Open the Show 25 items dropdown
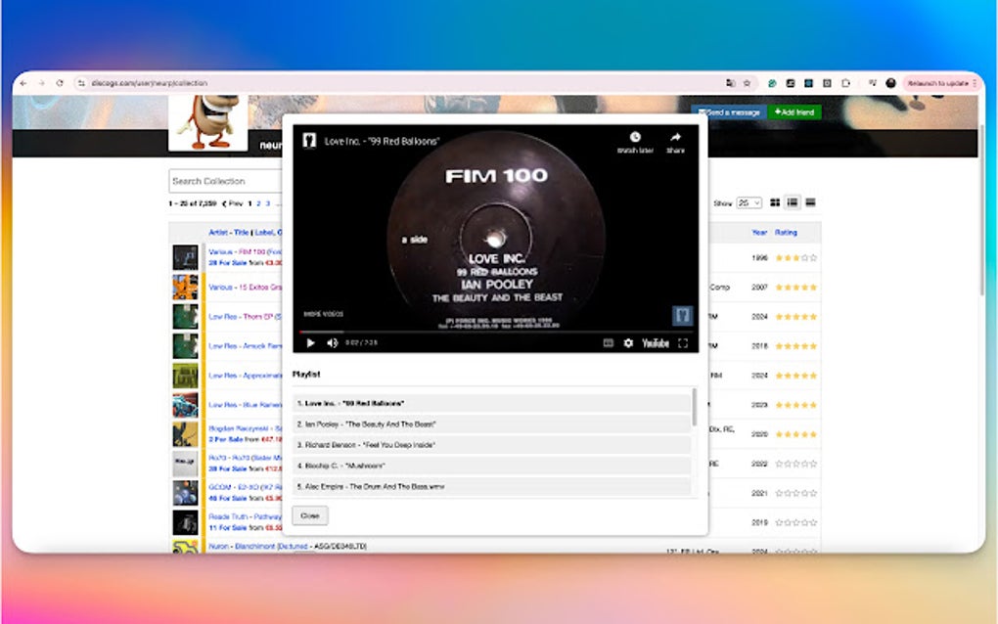Screen dimensions: 998x624 pos(748,202)
